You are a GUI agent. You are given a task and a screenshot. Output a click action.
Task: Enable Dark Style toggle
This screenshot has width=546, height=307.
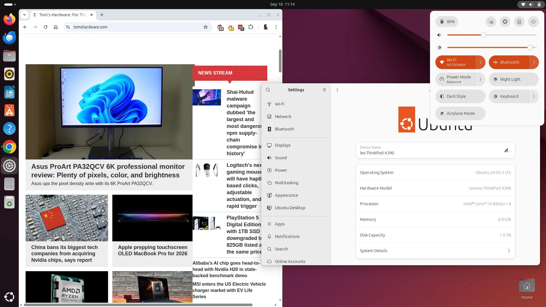tap(460, 96)
